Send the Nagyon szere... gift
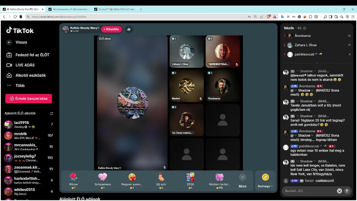357x201 pixels. 132,181
